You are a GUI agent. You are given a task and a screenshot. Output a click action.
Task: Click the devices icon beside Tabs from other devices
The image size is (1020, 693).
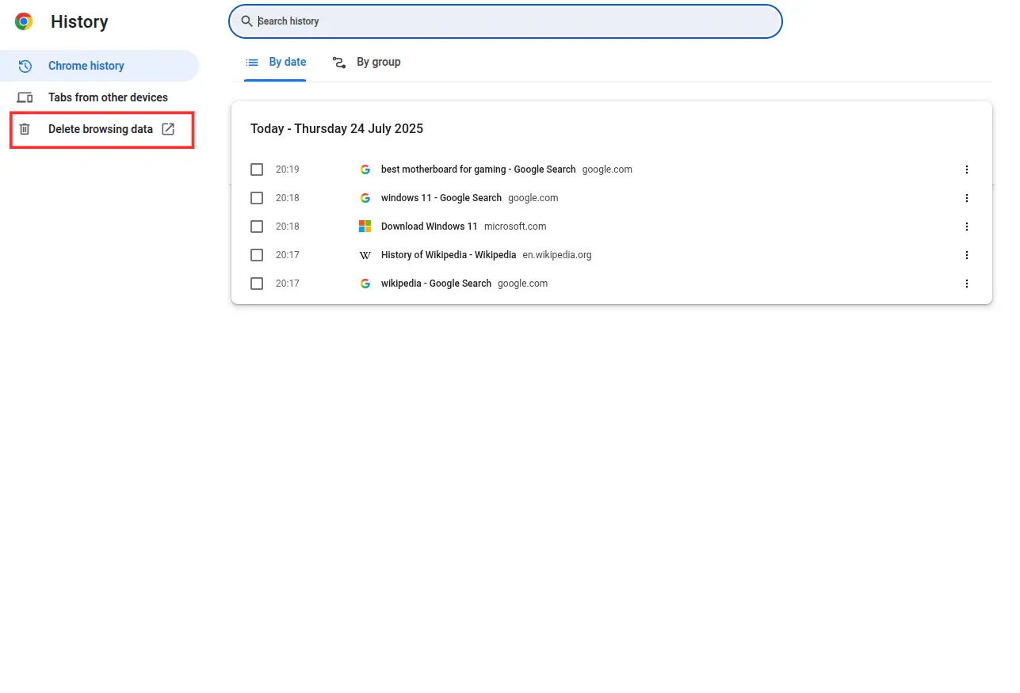click(x=25, y=97)
